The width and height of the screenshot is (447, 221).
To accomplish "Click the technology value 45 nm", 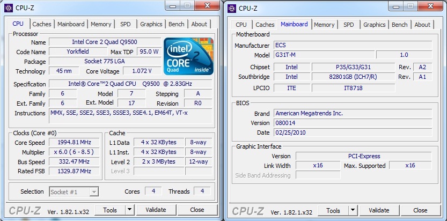I will 64,71.
